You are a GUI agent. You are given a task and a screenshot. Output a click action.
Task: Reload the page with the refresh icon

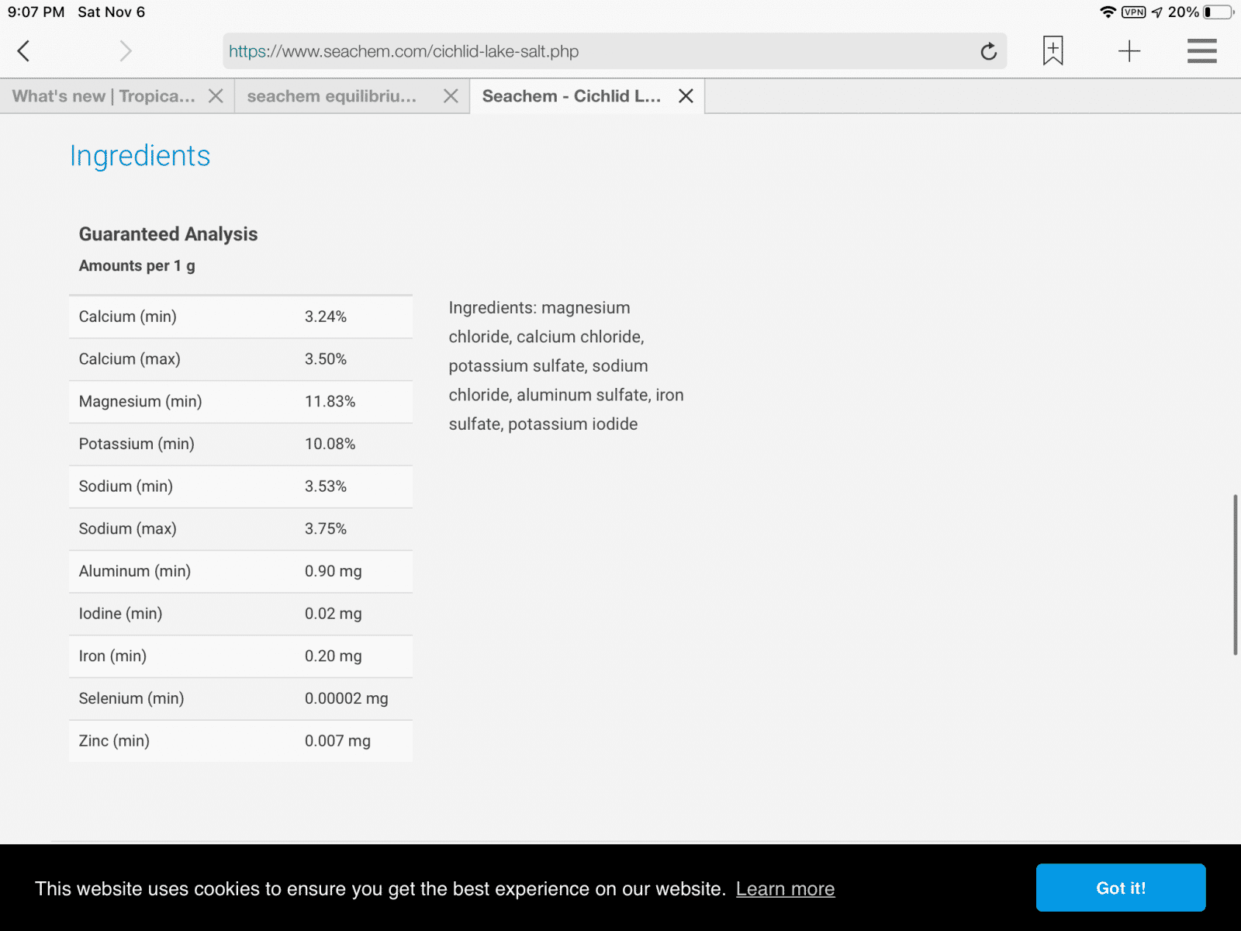click(988, 51)
